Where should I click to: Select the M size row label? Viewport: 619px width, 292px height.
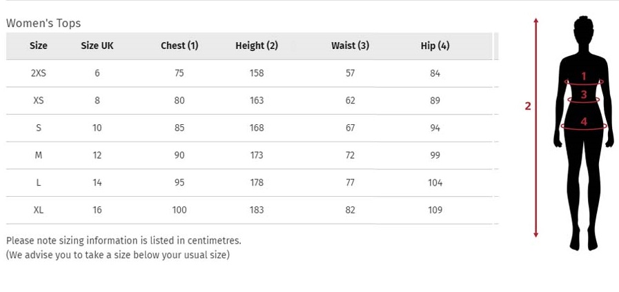coord(38,155)
